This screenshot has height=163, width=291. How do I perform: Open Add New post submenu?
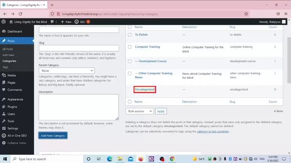tap(8, 55)
